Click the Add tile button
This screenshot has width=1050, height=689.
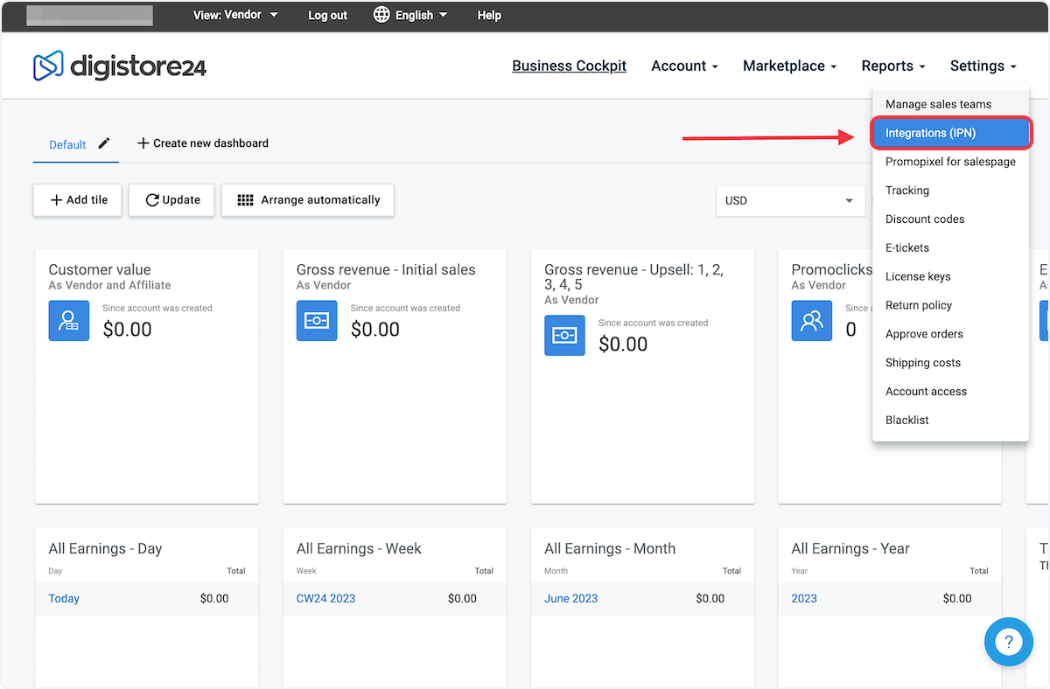click(x=78, y=200)
